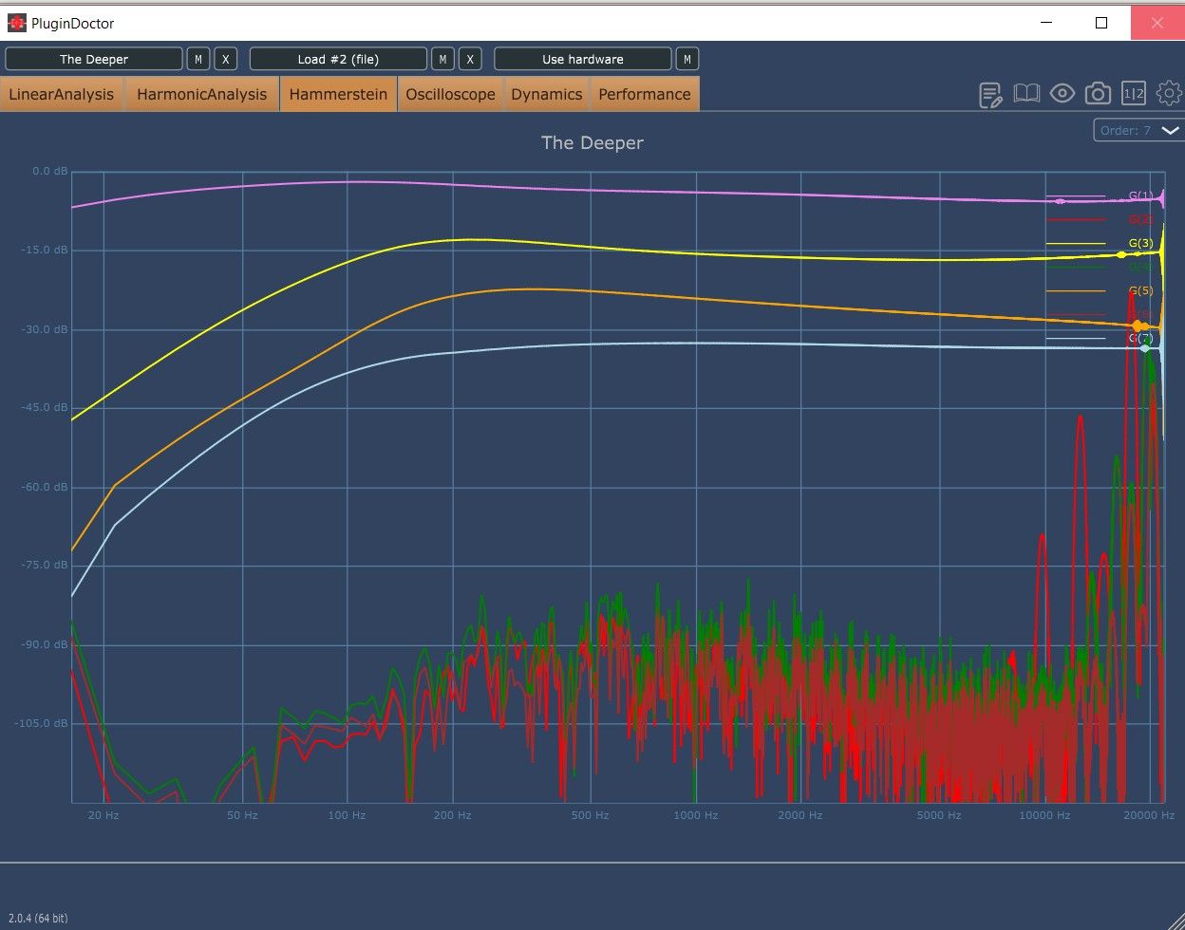Take a snapshot with camera icon
This screenshot has height=930, width=1185.
tap(1099, 93)
